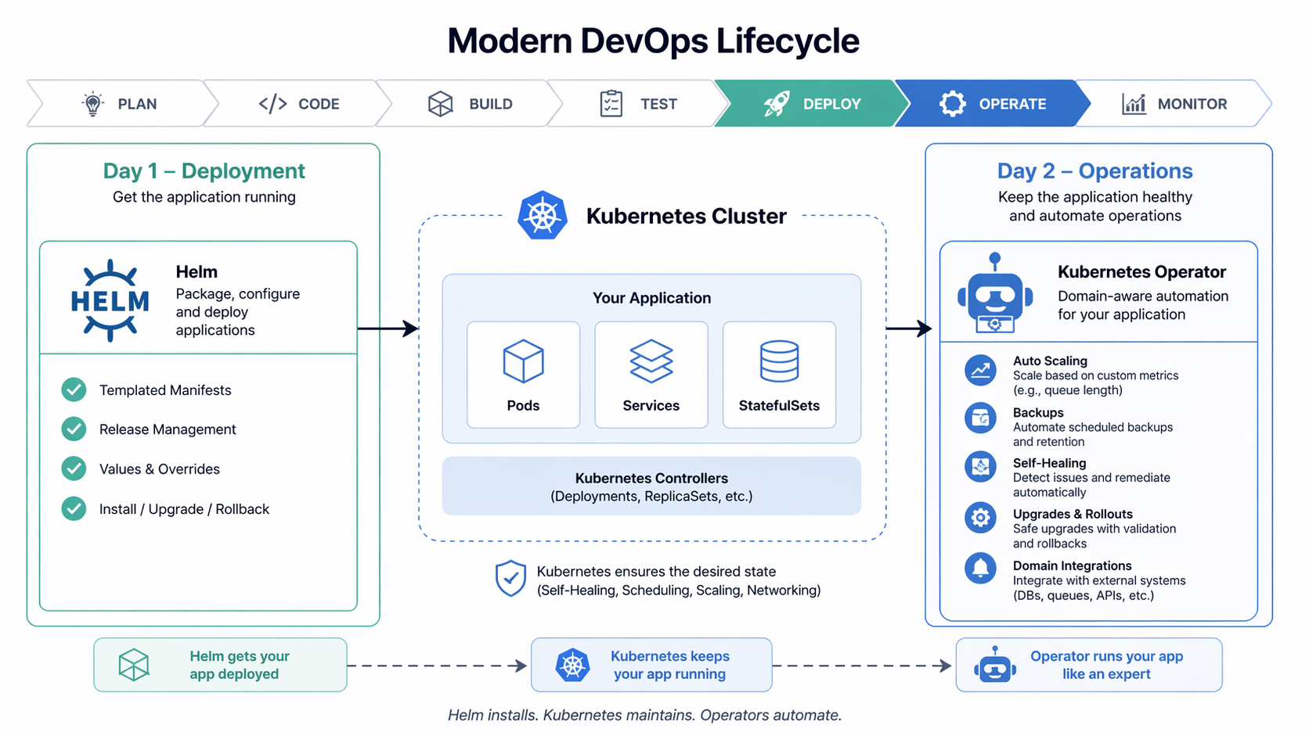Viewport: 1309px width, 736px height.
Task: Click the Services card
Action: click(x=651, y=375)
